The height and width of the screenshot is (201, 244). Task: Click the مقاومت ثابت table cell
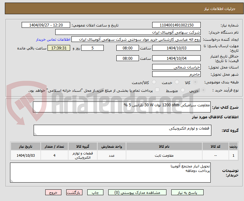click(164, 155)
